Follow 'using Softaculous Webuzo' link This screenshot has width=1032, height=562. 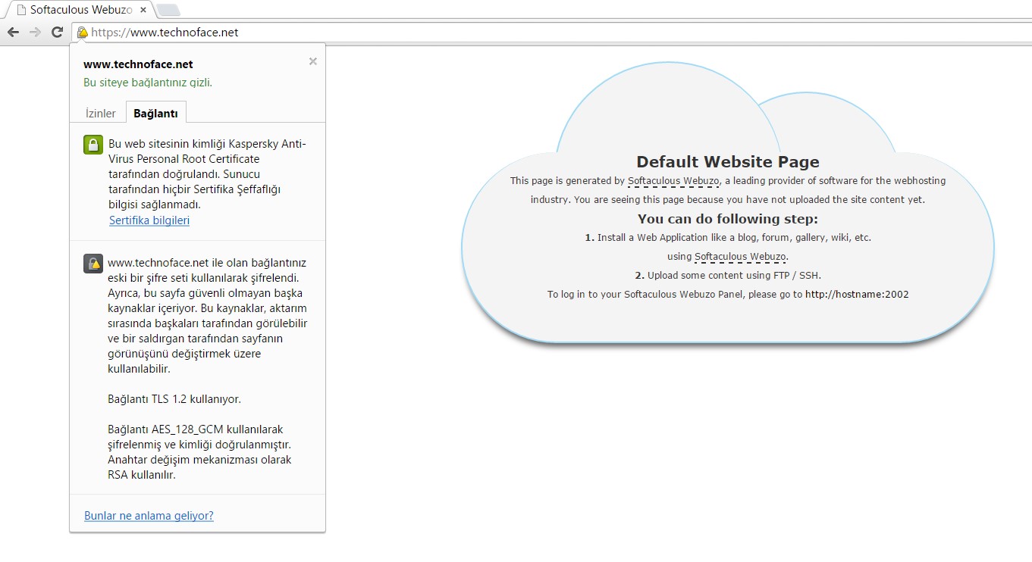(x=740, y=257)
